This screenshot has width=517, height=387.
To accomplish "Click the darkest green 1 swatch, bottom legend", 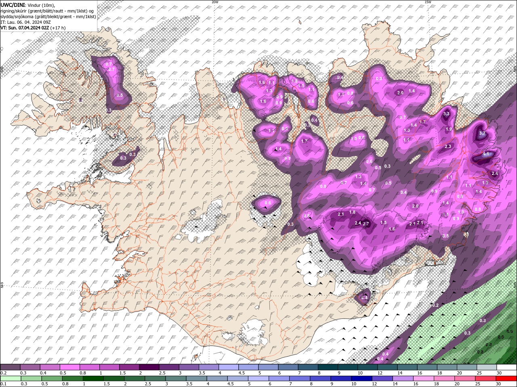I will tap(93, 379).
